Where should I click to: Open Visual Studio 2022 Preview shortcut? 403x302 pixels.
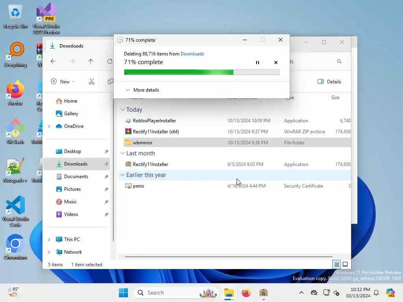(x=46, y=18)
